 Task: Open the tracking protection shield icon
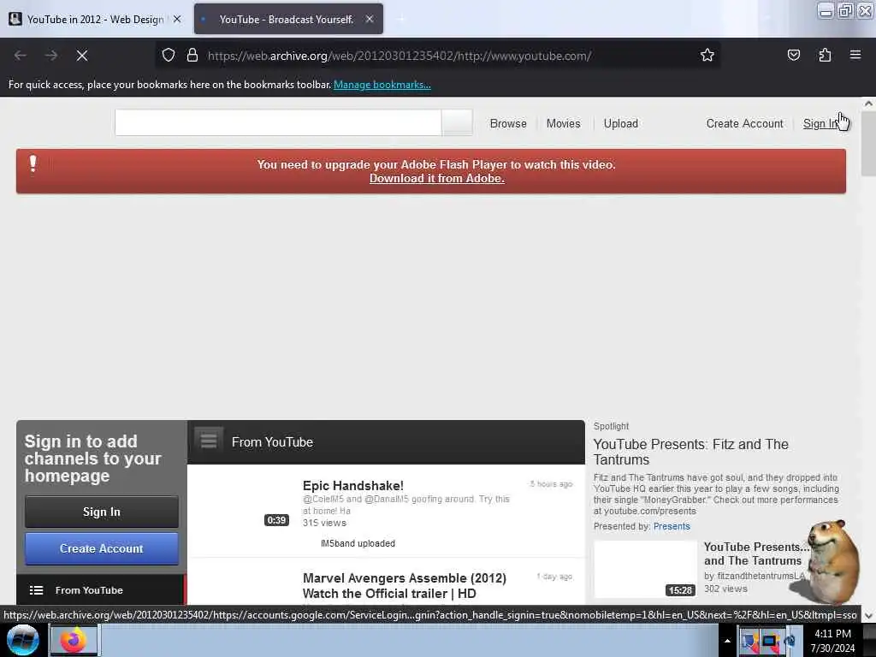[x=169, y=56]
